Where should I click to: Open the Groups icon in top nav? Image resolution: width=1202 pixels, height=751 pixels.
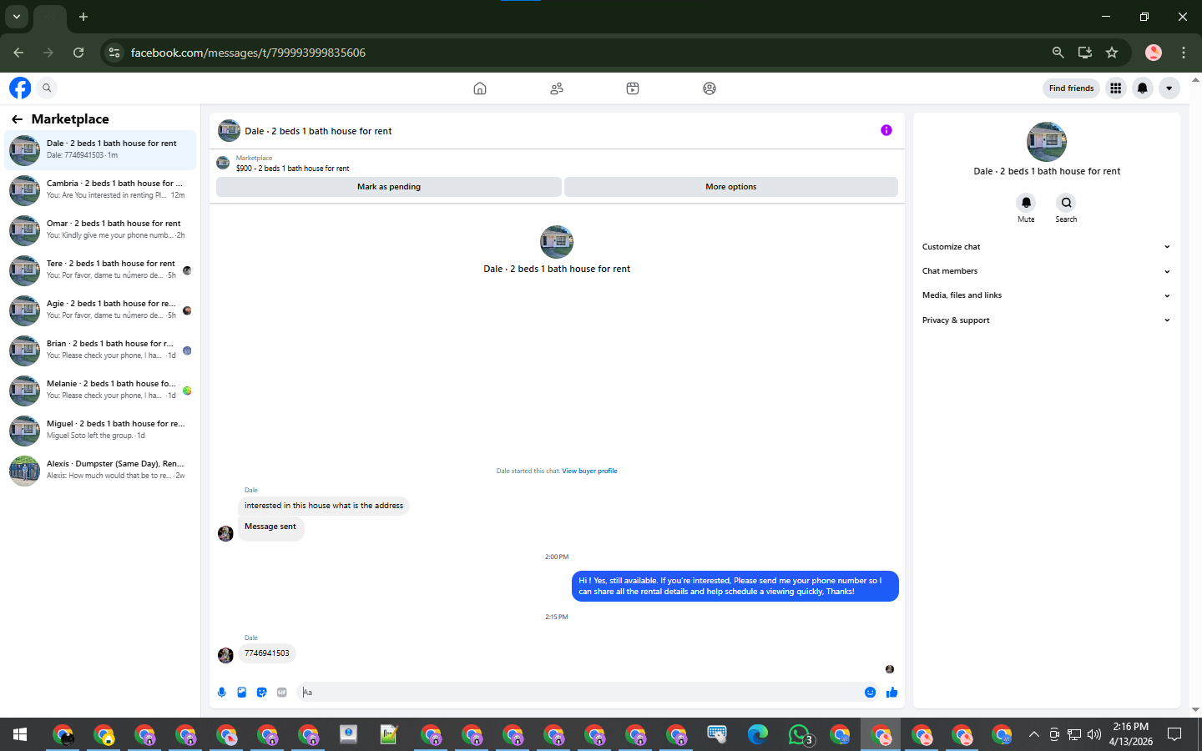(710, 88)
